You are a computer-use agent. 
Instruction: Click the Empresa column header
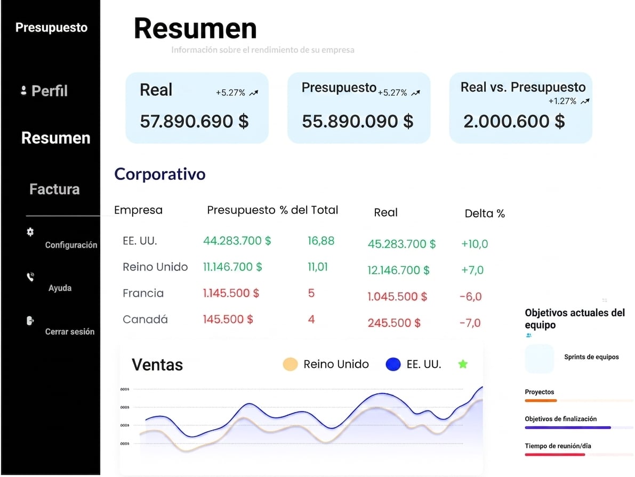click(138, 210)
